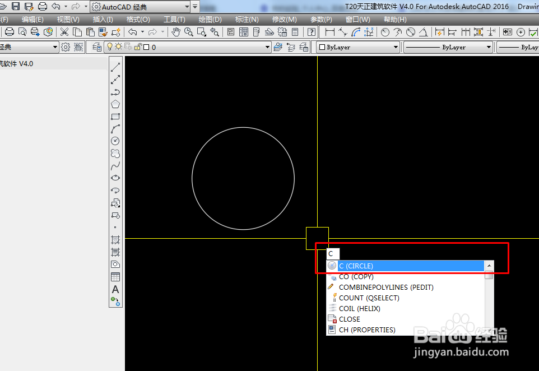The width and height of the screenshot is (539, 371).
Task: Choose C (CIRCLE) from the suggestion list
Action: (x=406, y=266)
